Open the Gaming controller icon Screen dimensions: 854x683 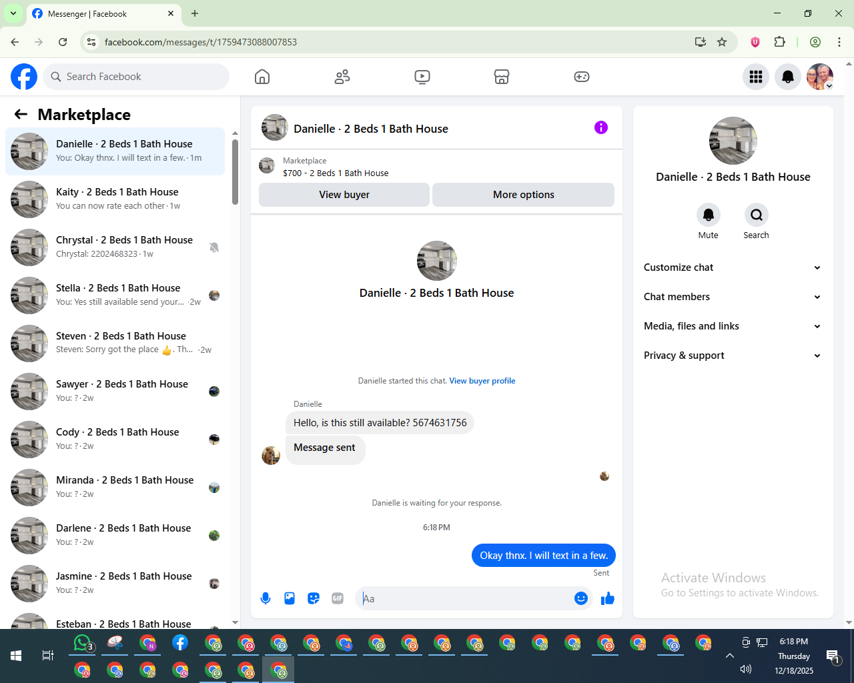(x=582, y=77)
